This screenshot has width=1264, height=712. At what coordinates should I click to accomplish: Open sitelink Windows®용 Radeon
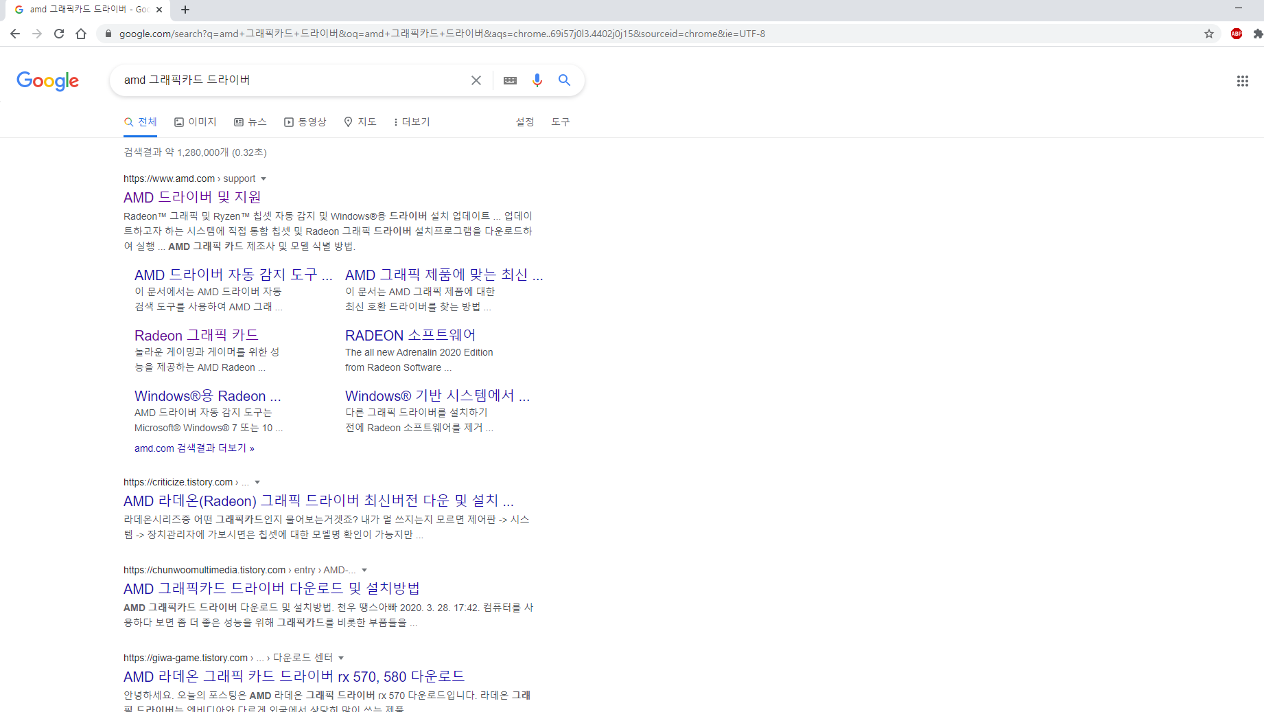[x=208, y=395]
